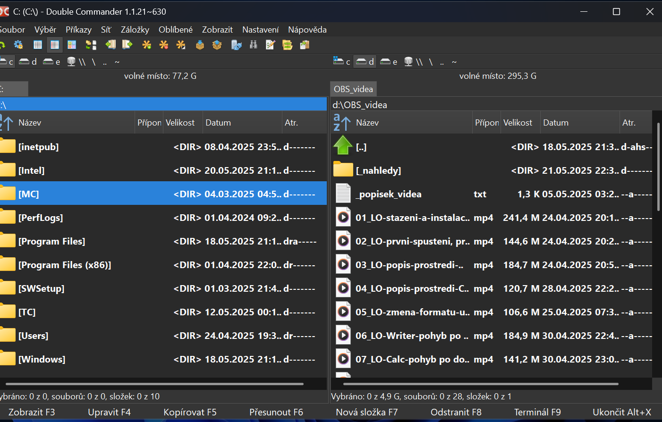662x422 pixels.
Task: Open file search binoculars icon
Action: (254, 45)
